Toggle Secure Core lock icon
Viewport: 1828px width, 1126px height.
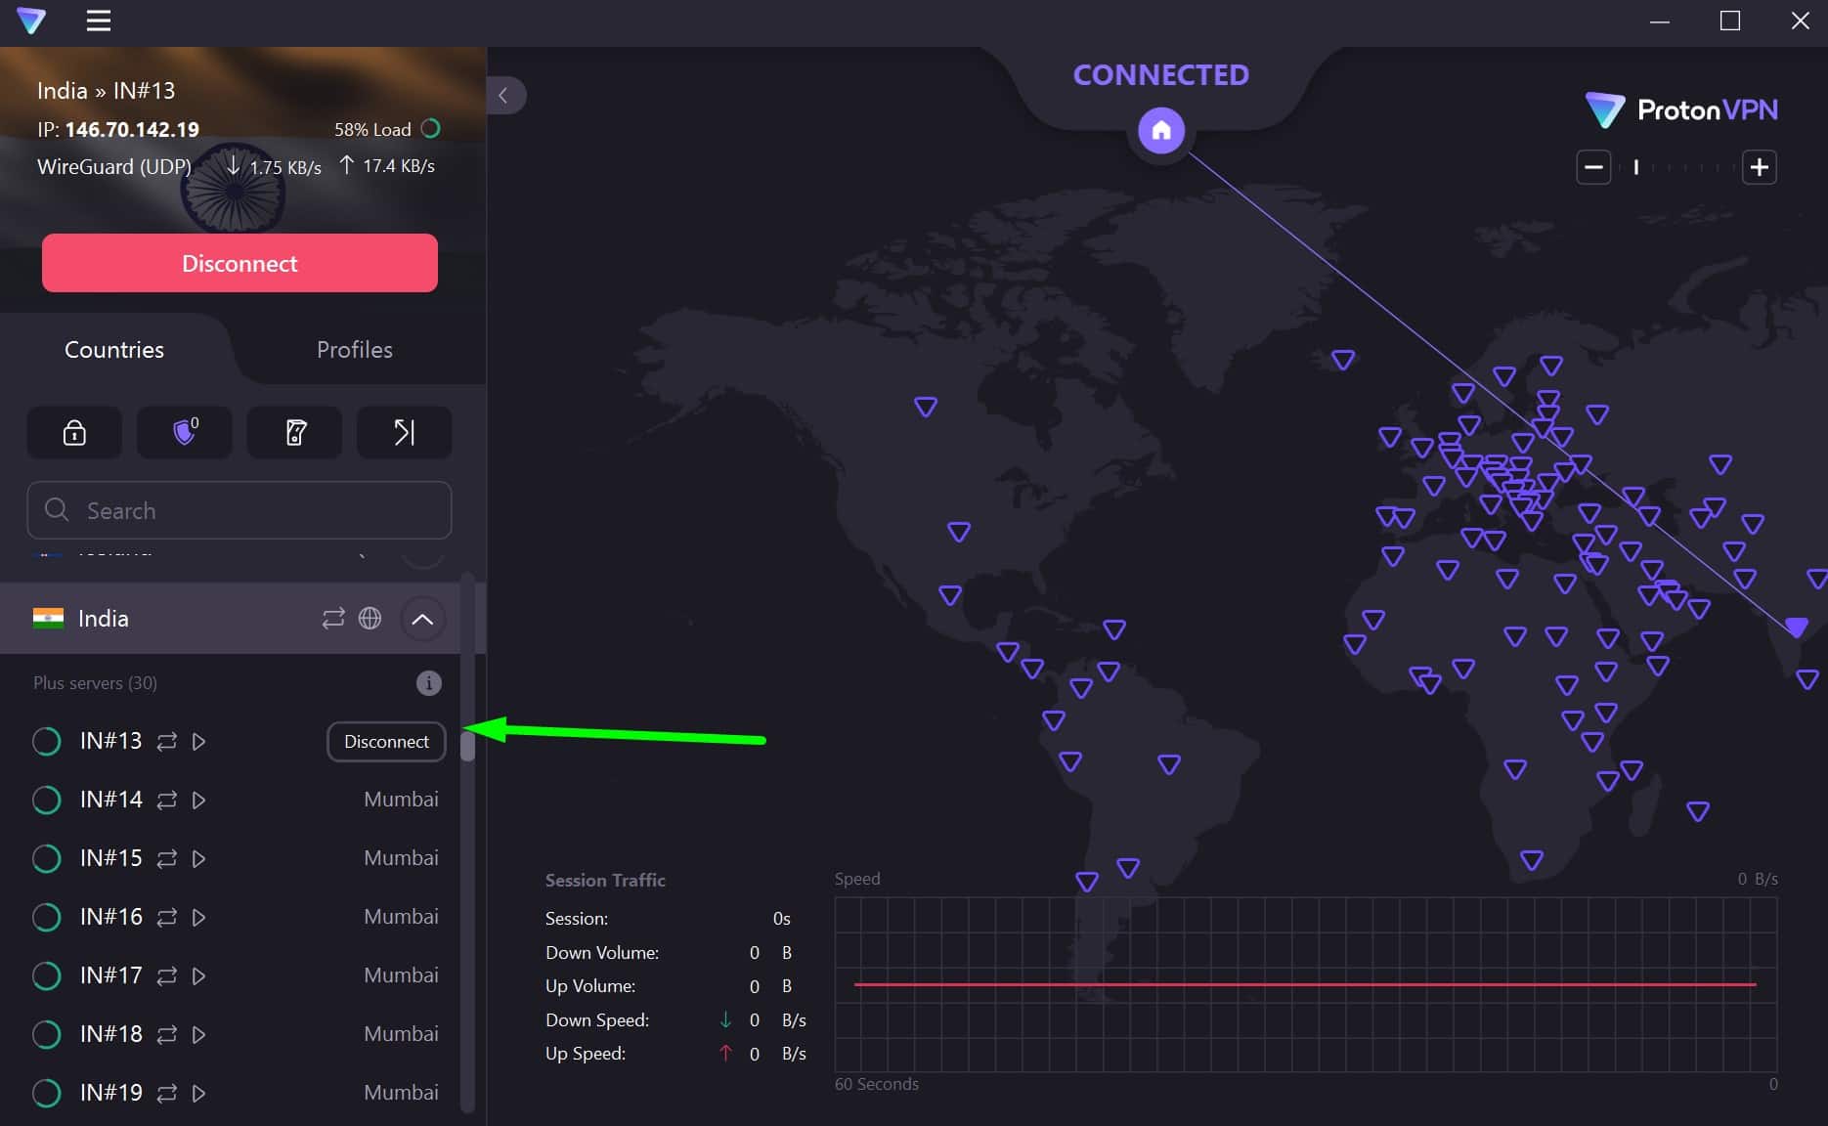coord(74,432)
